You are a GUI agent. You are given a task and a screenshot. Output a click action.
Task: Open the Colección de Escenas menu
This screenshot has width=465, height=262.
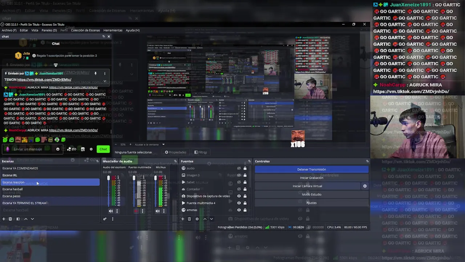pos(85,30)
